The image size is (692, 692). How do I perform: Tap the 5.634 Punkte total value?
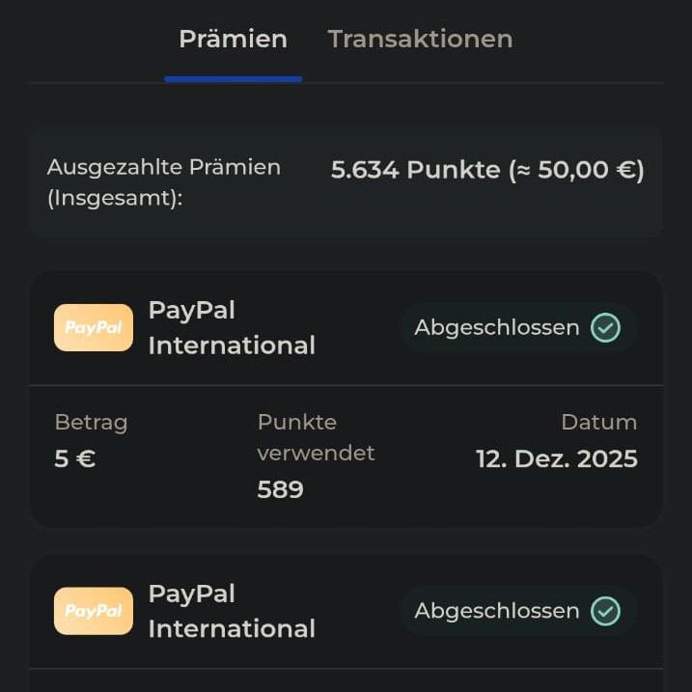487,171
